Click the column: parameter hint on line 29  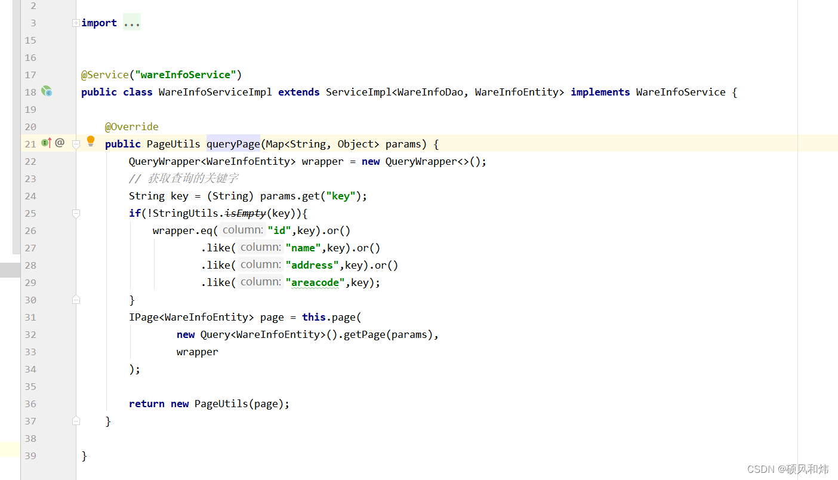pyautogui.click(x=260, y=282)
